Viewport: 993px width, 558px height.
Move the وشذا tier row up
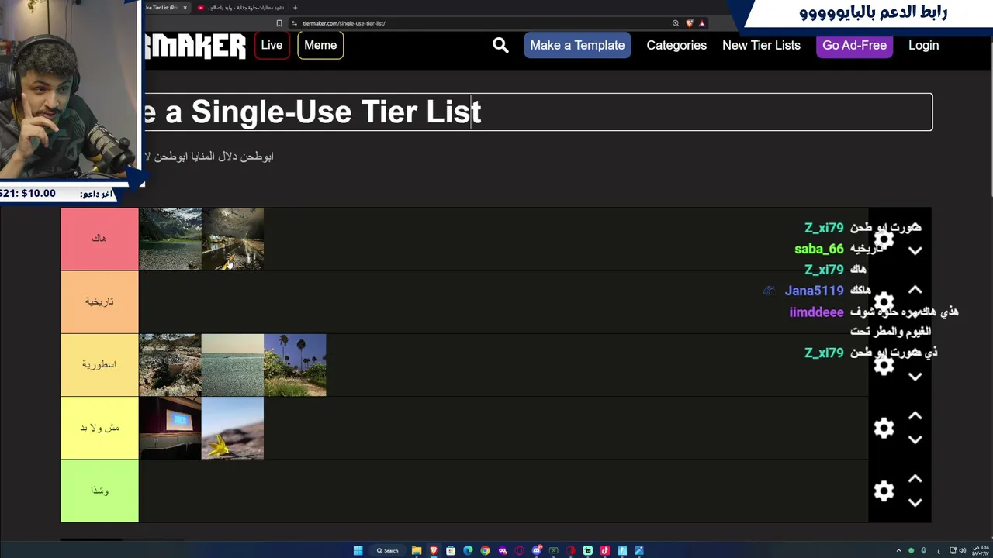pos(915,479)
